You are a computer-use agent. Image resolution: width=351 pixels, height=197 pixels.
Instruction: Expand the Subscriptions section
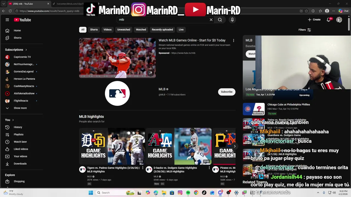(x=16, y=50)
